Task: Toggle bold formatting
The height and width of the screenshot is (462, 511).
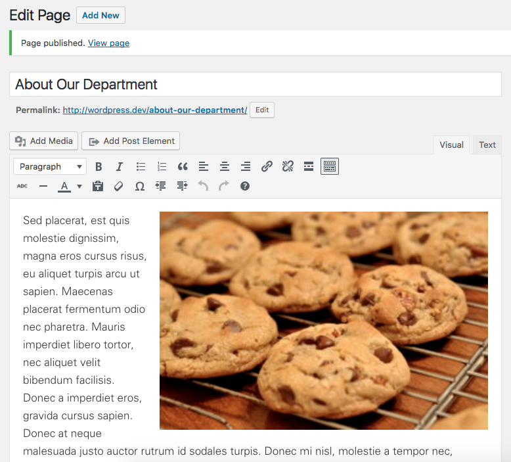Action: [99, 167]
